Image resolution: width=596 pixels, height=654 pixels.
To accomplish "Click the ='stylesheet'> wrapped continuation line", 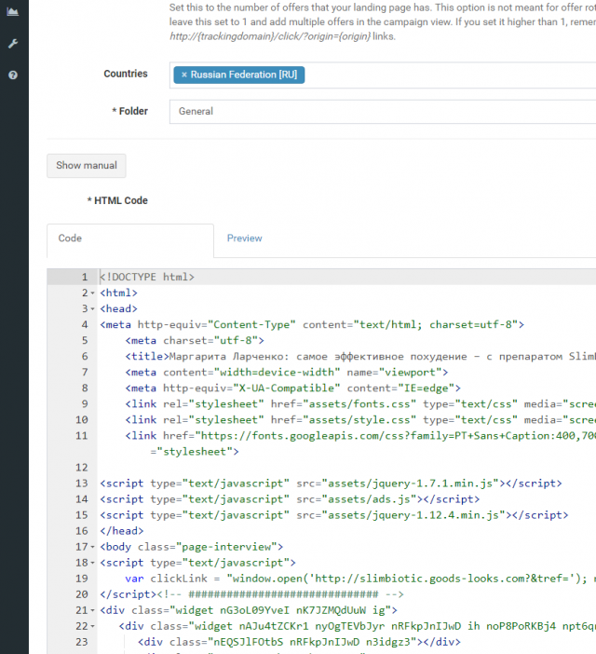I will pyautogui.click(x=195, y=451).
